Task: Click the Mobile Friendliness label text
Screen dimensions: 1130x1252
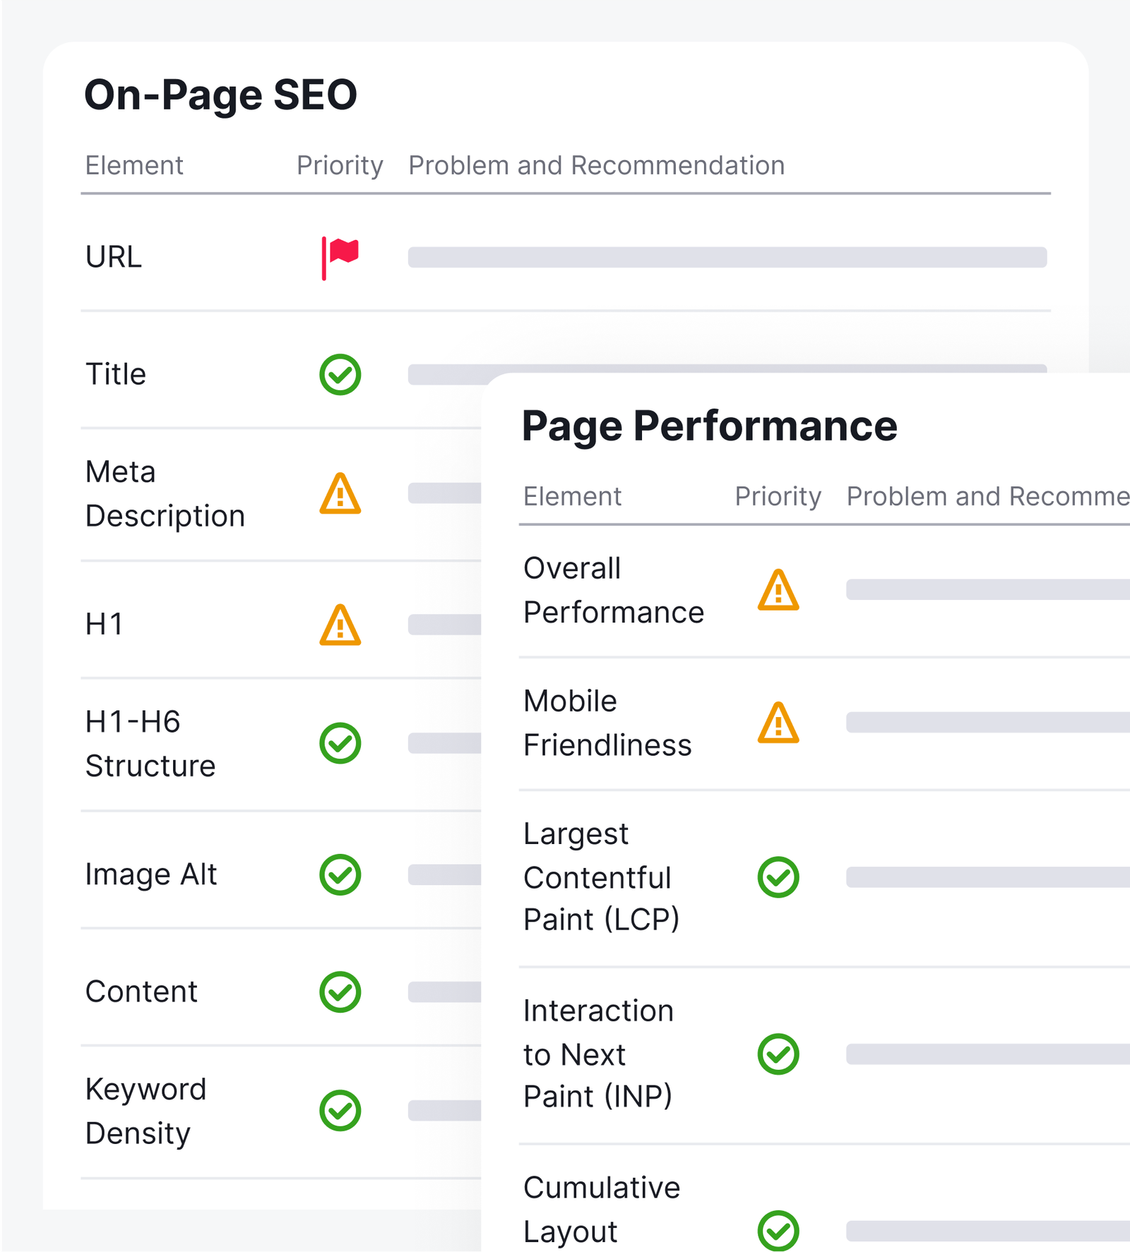Action: point(607,723)
